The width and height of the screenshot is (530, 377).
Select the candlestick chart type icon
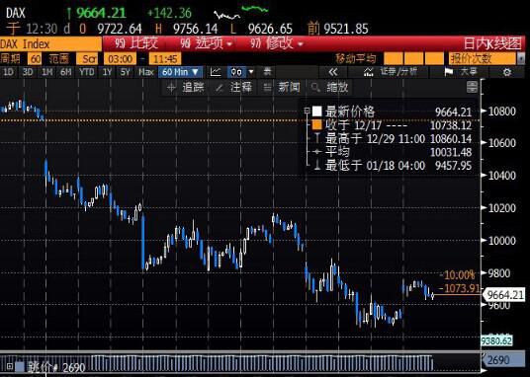pos(236,72)
